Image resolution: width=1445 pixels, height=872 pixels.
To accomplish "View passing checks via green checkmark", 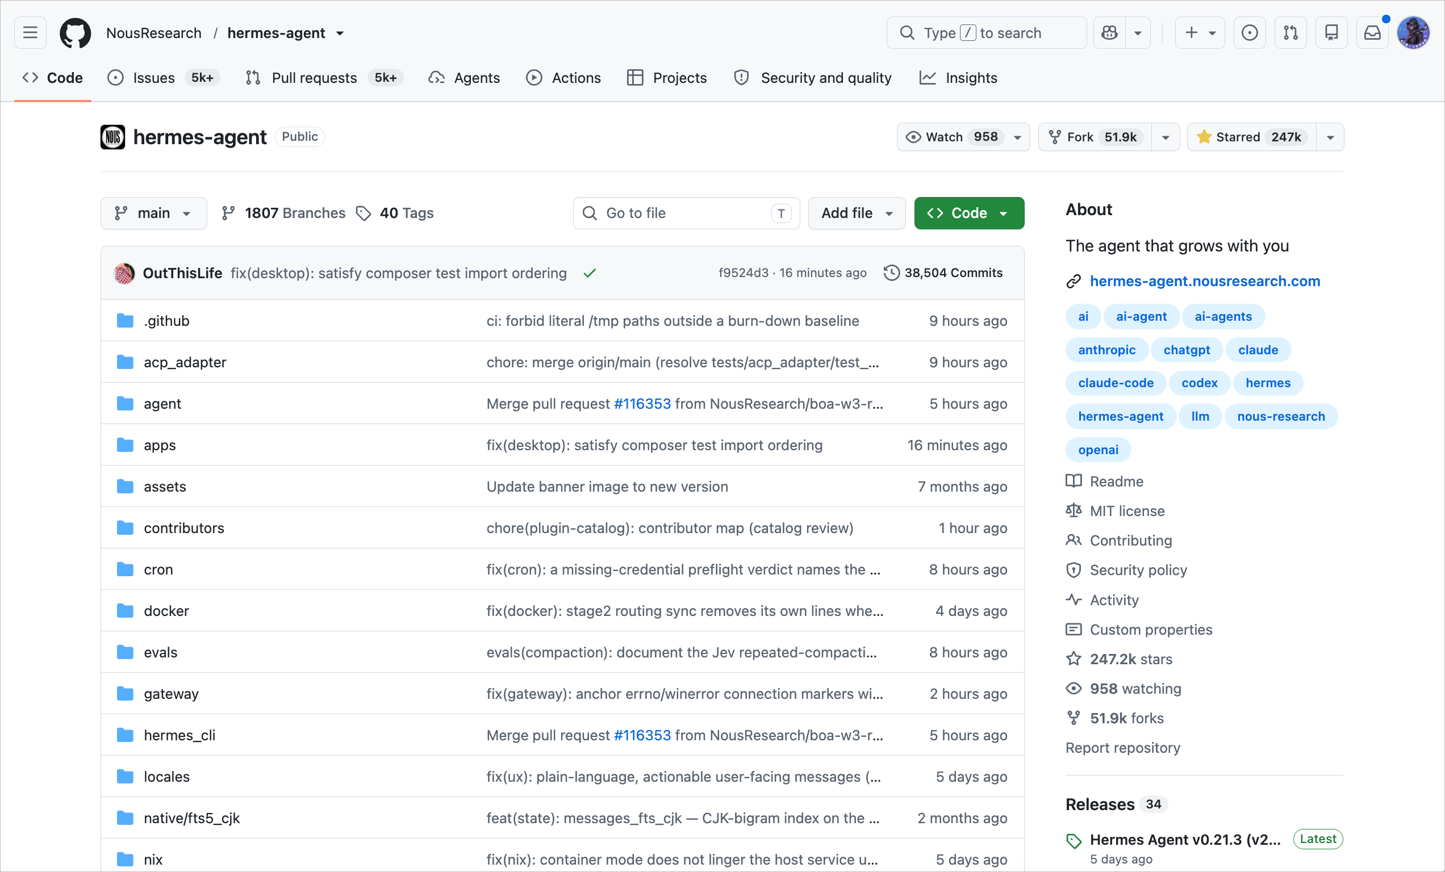I will [590, 273].
